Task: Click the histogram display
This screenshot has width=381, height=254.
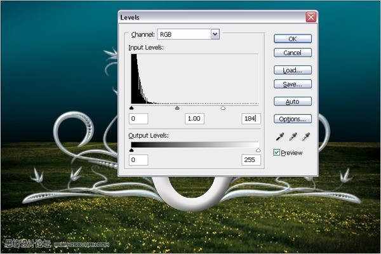Action: click(195, 79)
